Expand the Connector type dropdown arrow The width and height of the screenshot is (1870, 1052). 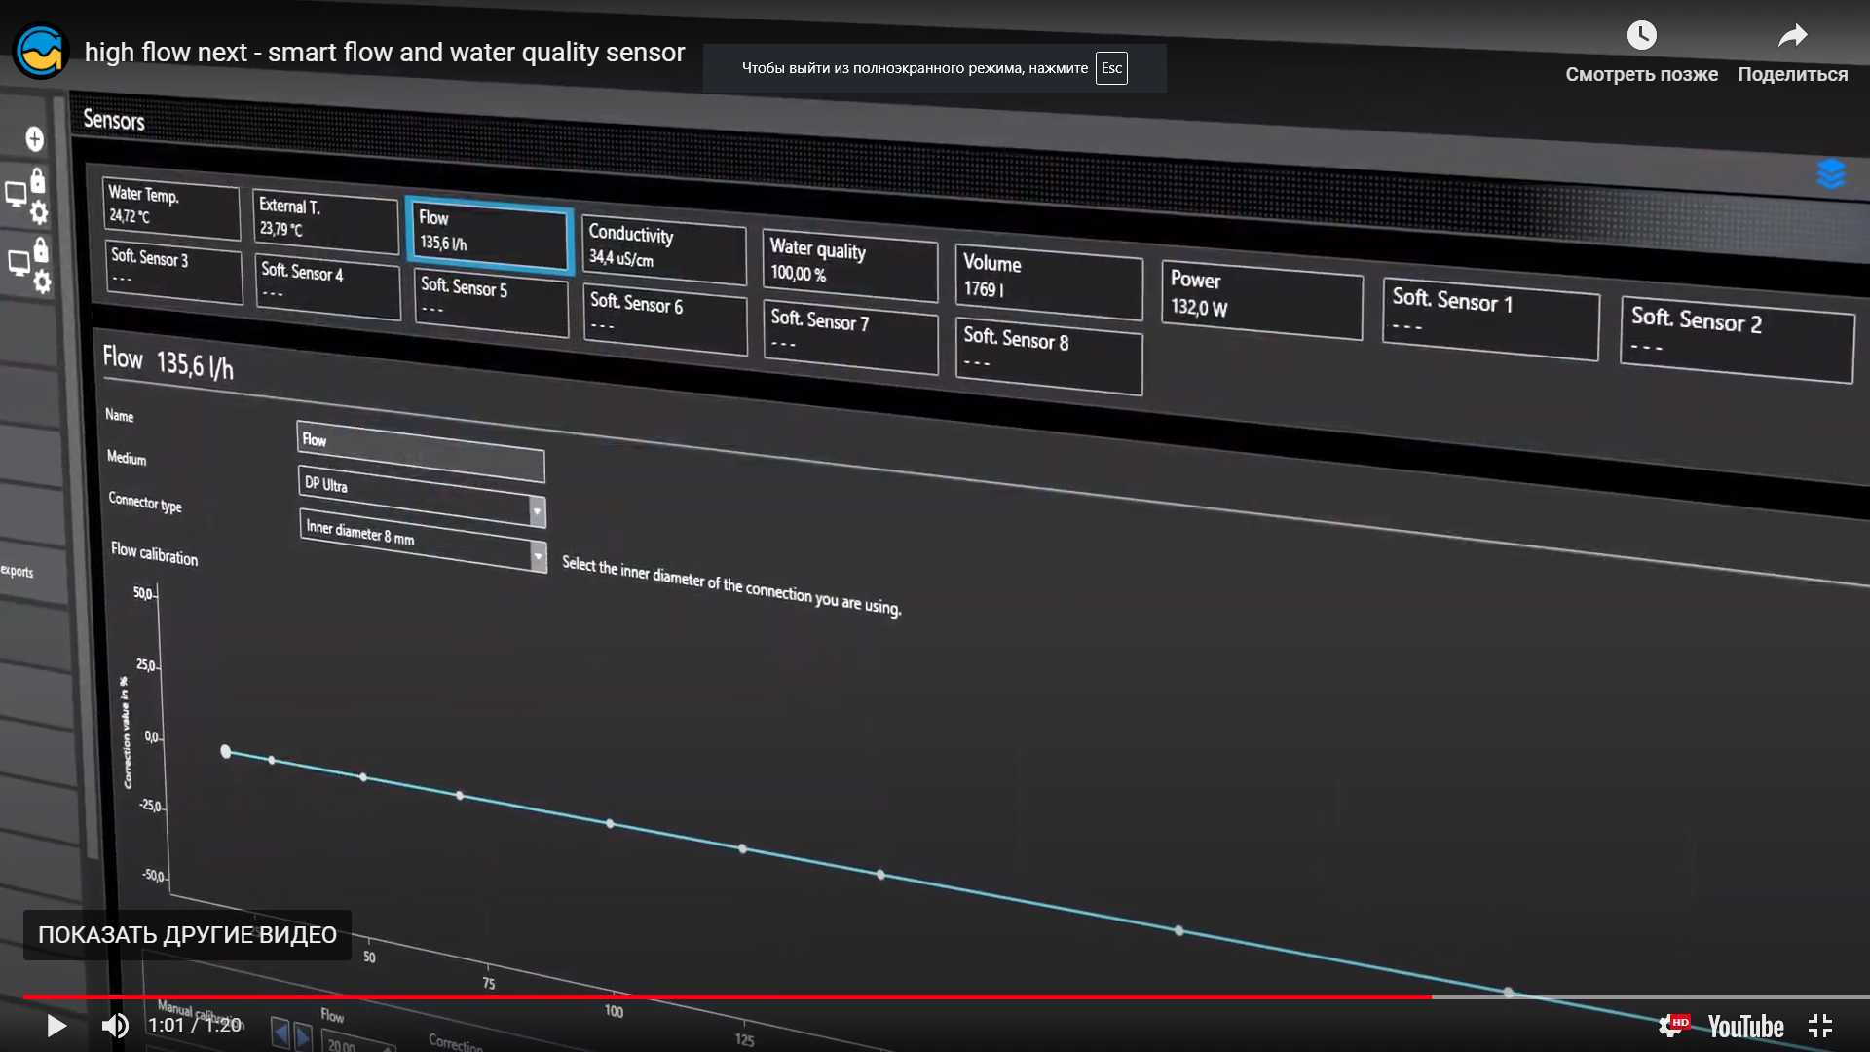pyautogui.click(x=538, y=556)
